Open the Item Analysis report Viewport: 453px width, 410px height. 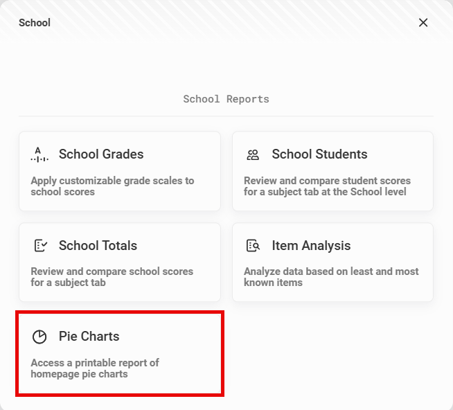click(x=332, y=262)
